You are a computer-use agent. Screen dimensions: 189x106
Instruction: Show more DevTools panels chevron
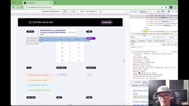[150, 11]
